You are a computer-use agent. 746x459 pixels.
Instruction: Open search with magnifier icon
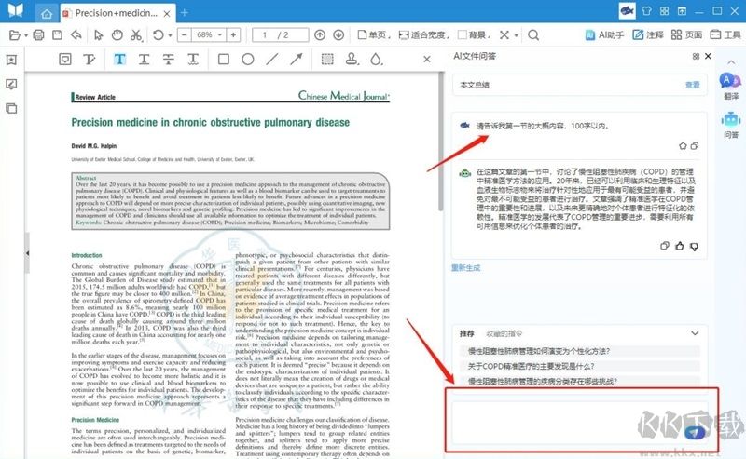533,34
